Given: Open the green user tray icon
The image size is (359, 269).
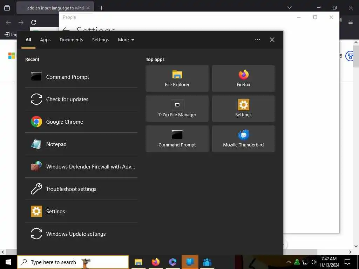Looking at the screenshot, I should pos(297,262).
